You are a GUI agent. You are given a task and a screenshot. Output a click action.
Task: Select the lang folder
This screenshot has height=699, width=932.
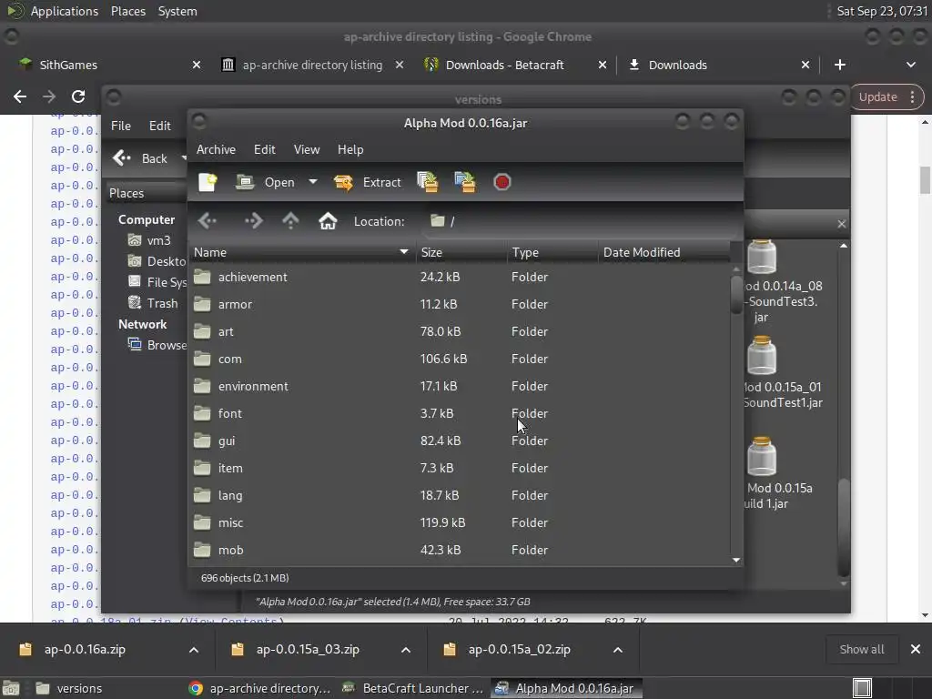[459, 496]
